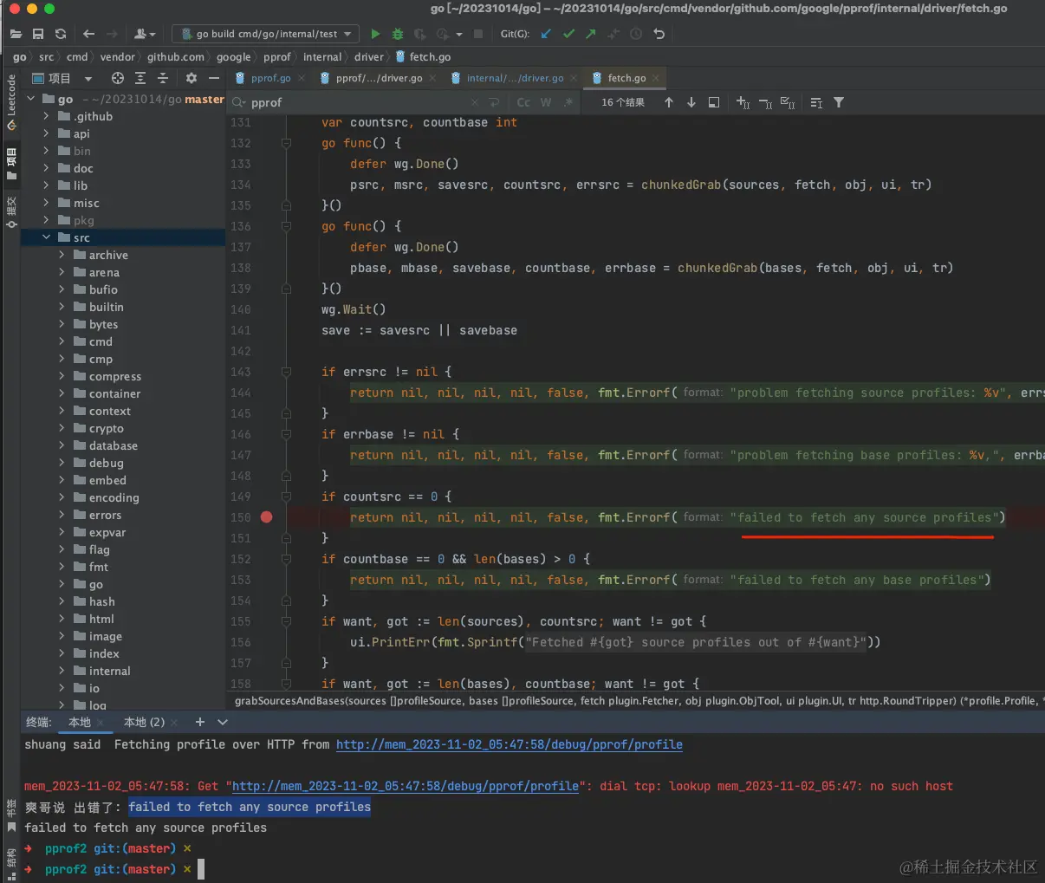Collapse the src folder
The width and height of the screenshot is (1045, 883).
[x=47, y=237]
